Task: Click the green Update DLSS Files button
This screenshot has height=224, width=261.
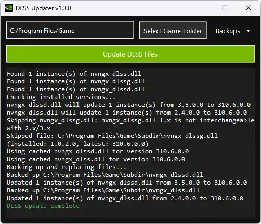Action: (130, 54)
